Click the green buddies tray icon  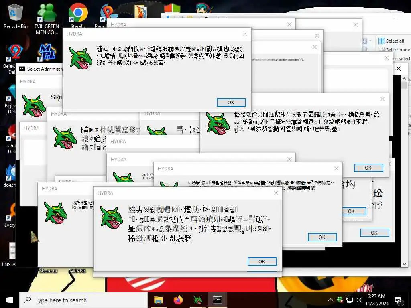point(340,300)
